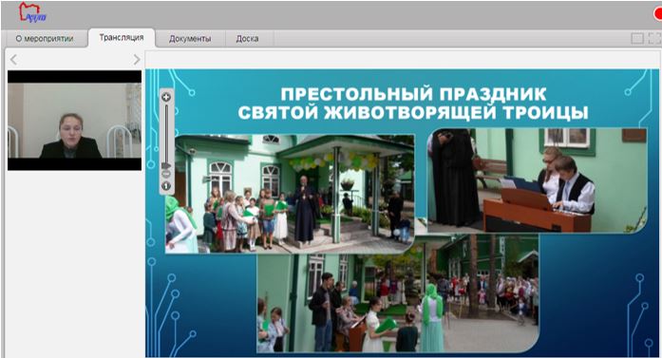Open the Доска tab
The image size is (662, 358).
coord(247,38)
